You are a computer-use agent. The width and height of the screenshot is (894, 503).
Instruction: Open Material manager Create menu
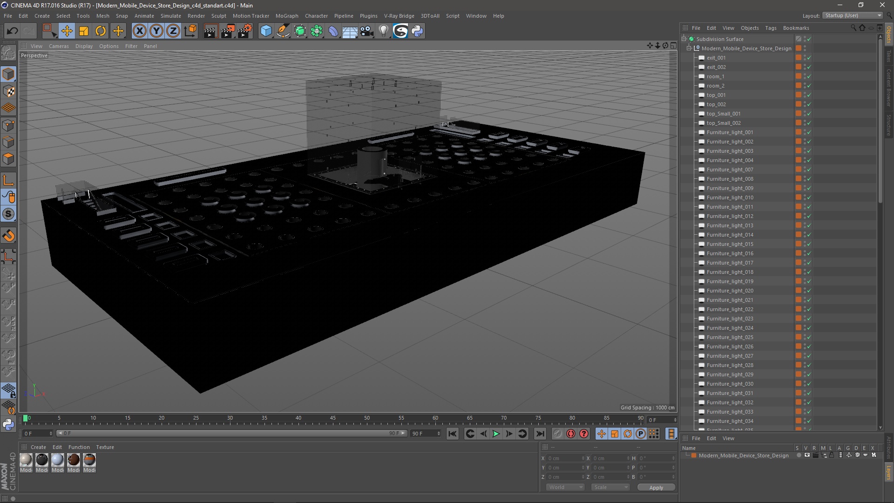(x=38, y=447)
